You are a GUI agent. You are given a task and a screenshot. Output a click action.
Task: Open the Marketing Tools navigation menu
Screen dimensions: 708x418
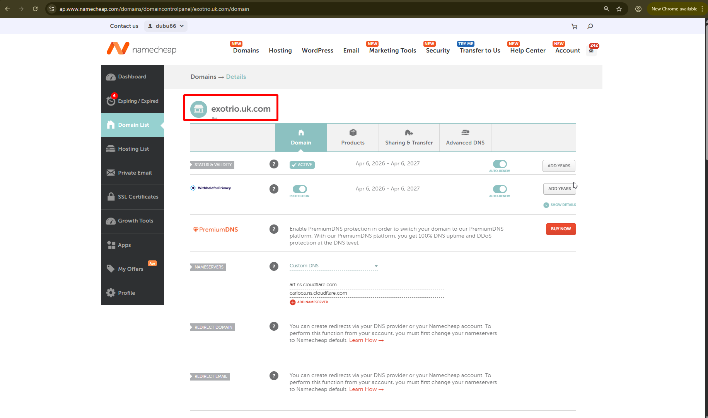pyautogui.click(x=392, y=51)
